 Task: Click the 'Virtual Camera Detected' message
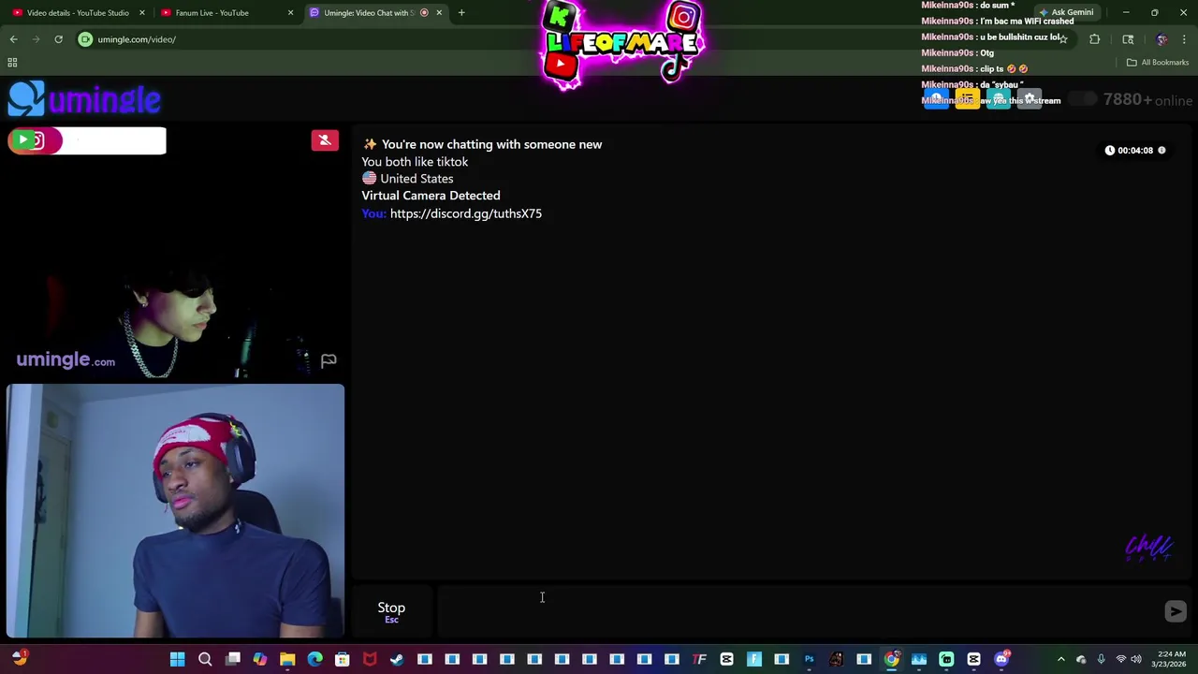pyautogui.click(x=431, y=196)
